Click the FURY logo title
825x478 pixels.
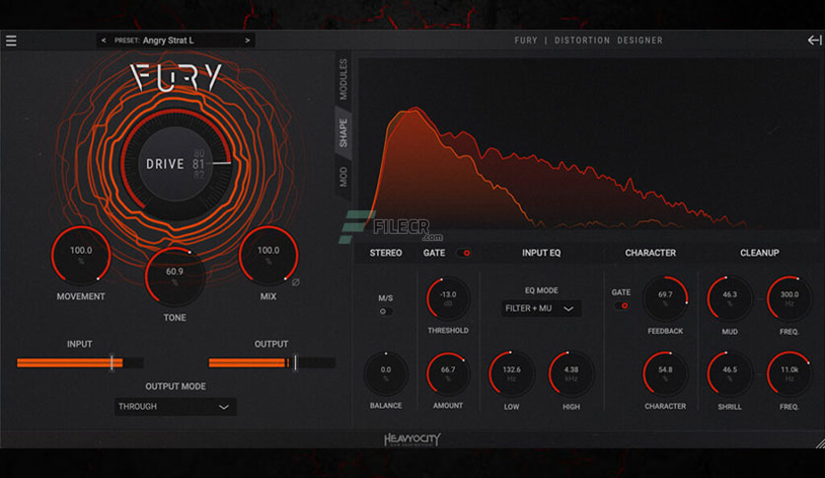pyautogui.click(x=176, y=78)
